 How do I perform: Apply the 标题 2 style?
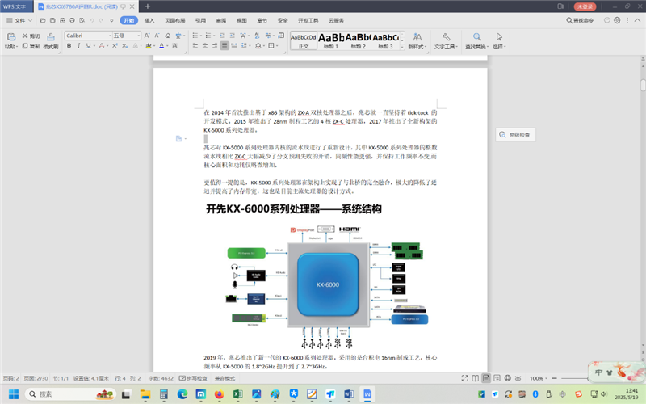(x=358, y=41)
